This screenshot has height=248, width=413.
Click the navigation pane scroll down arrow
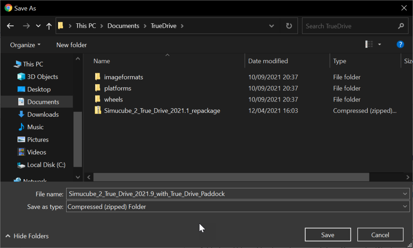click(78, 177)
